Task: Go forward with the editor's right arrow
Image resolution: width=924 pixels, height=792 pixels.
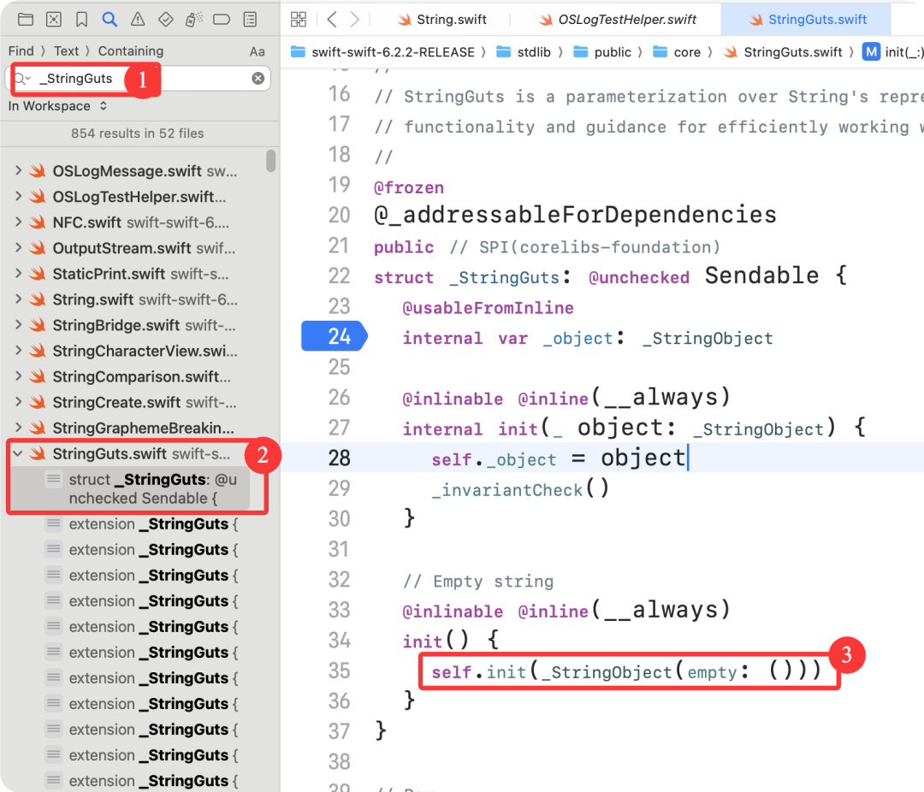Action: tap(355, 20)
